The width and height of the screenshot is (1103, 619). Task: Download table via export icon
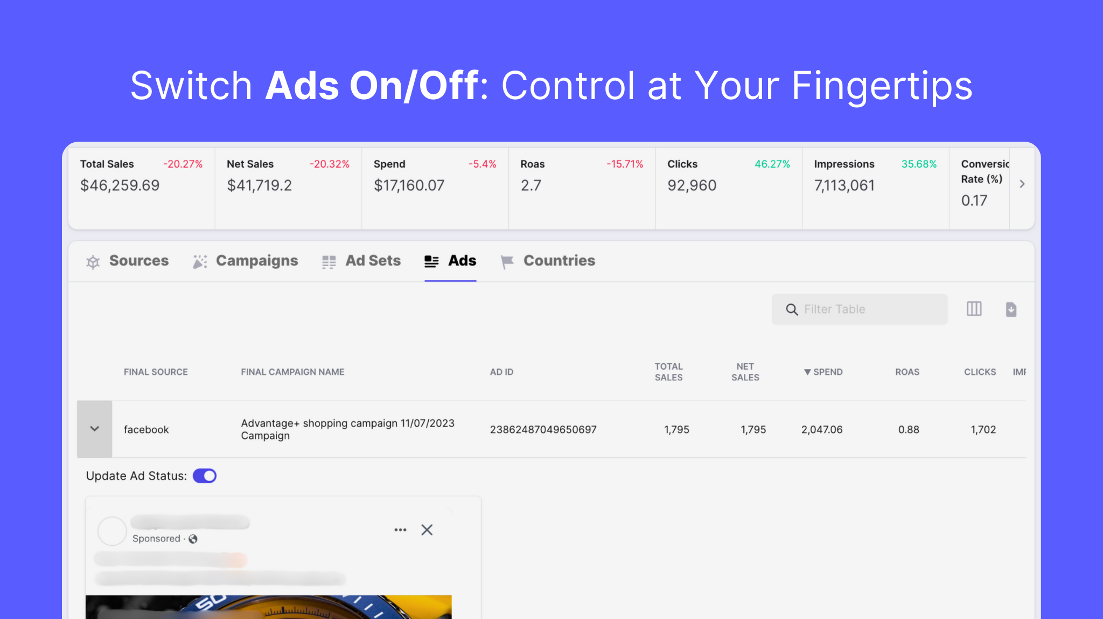pos(1011,309)
